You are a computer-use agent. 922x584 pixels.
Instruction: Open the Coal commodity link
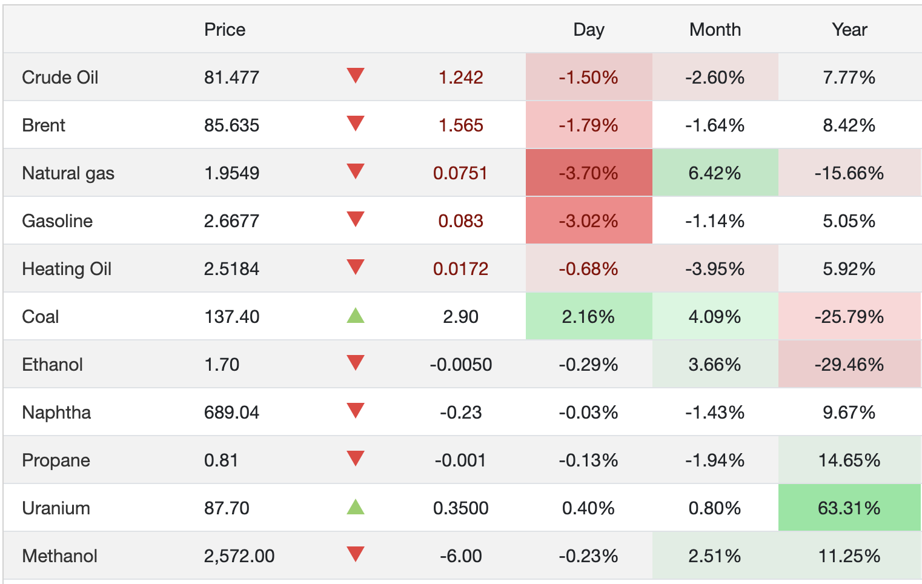pos(40,317)
